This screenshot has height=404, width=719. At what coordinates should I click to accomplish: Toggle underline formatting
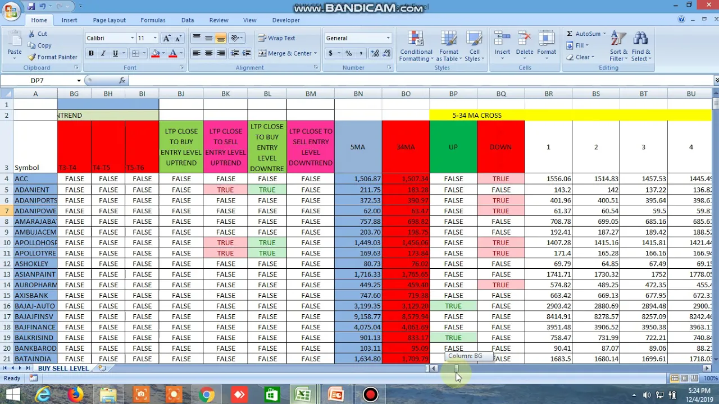pyautogui.click(x=115, y=53)
